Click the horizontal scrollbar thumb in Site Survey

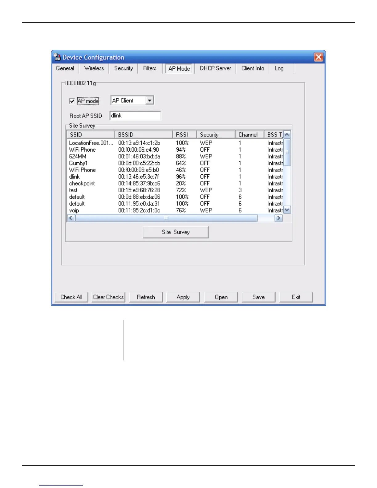(166, 218)
